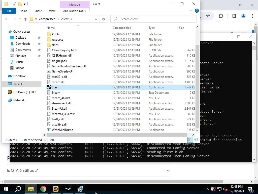Go up one folder level arrow
258x194 pixels.
coord(25,19)
